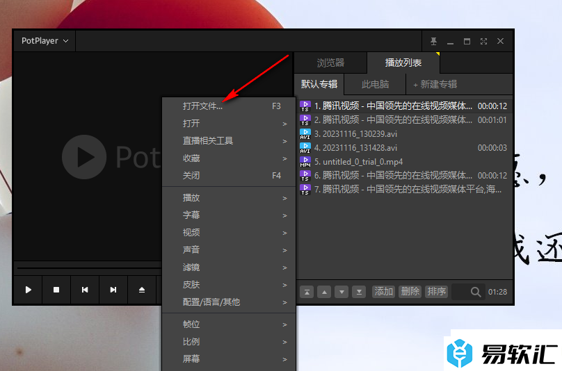Screen dimensions: 562x371
Task: Toggle fullscreen mode icon in title bar
Action: coord(483,42)
